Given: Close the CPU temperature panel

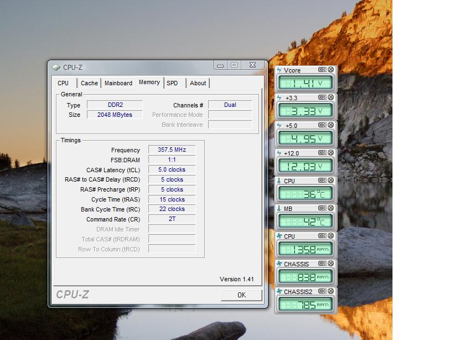Looking at the screenshot, I should click(x=330, y=181).
